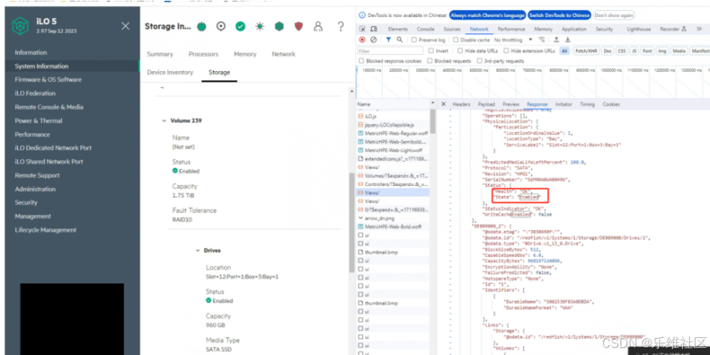Collapse the Volume 239 section
The height and width of the screenshot is (355, 710).
(164, 121)
